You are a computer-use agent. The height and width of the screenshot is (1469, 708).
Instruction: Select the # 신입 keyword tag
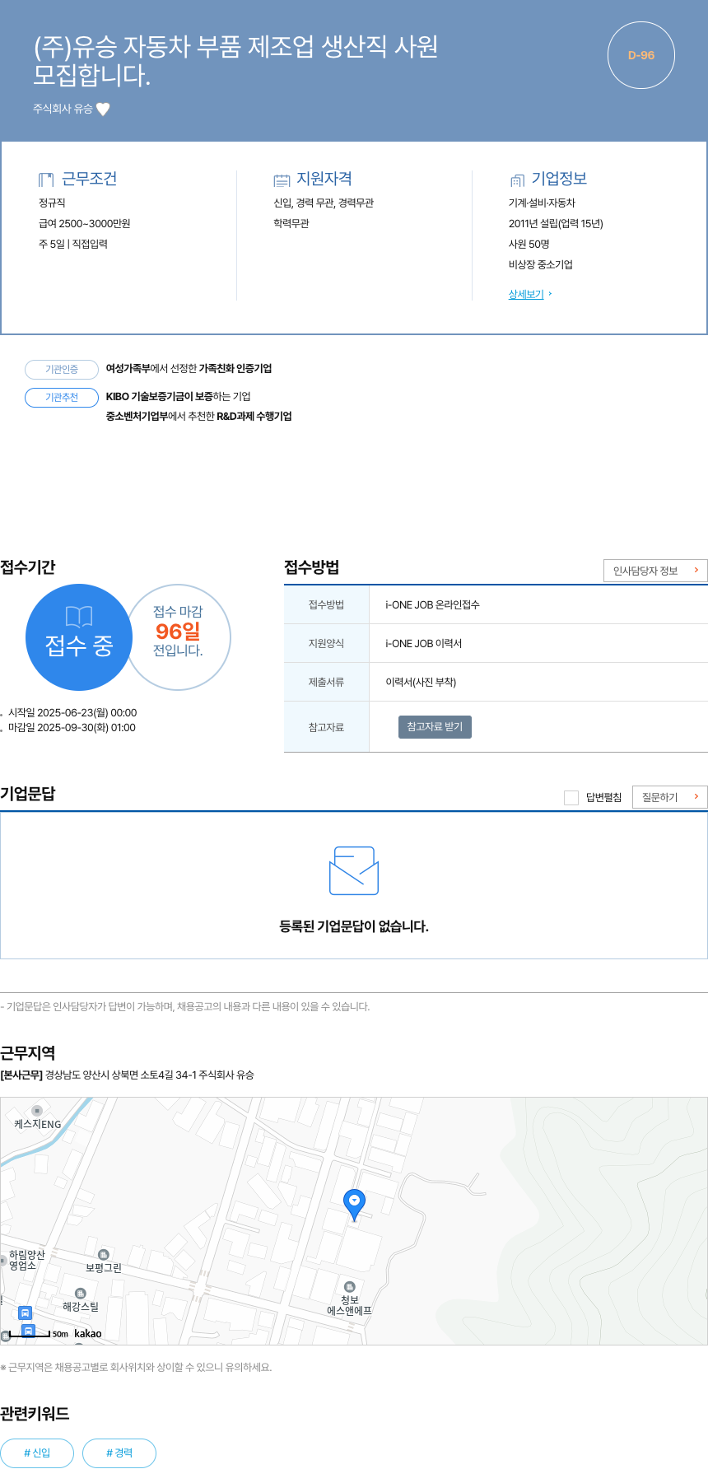click(x=37, y=1453)
